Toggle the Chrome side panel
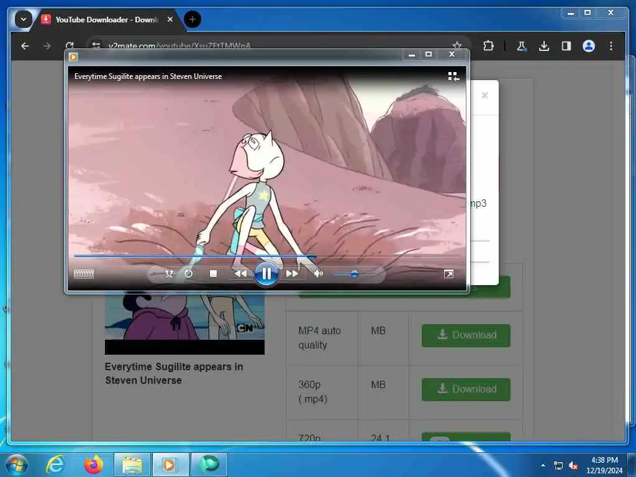The width and height of the screenshot is (636, 477). 566,46
